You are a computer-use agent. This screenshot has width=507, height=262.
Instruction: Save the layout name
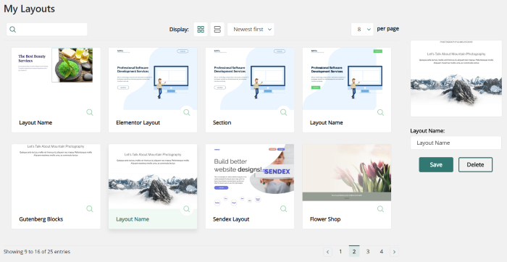pos(436,165)
